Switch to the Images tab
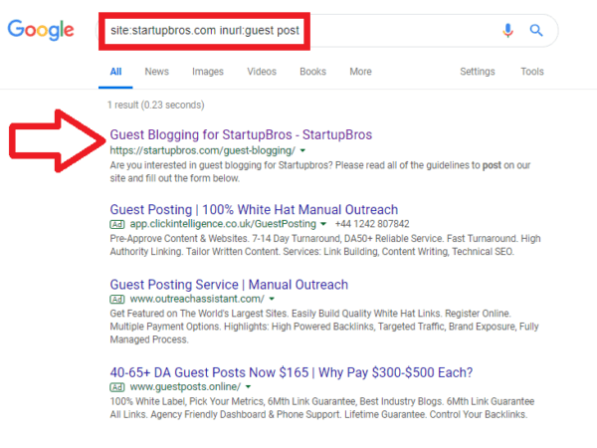The width and height of the screenshot is (597, 448). point(208,72)
